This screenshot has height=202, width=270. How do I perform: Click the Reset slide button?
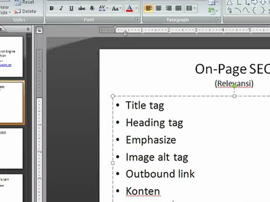tap(24, 3)
